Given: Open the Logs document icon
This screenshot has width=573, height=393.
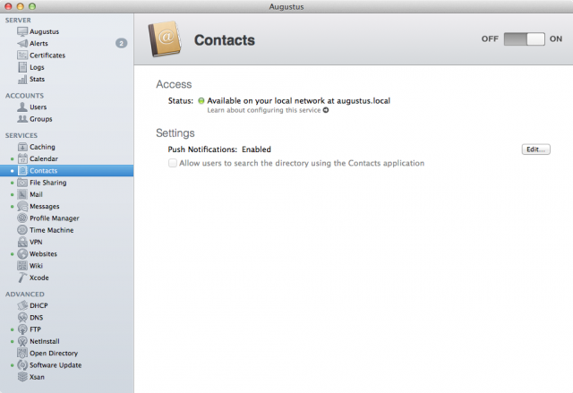Looking at the screenshot, I should click(x=22, y=67).
